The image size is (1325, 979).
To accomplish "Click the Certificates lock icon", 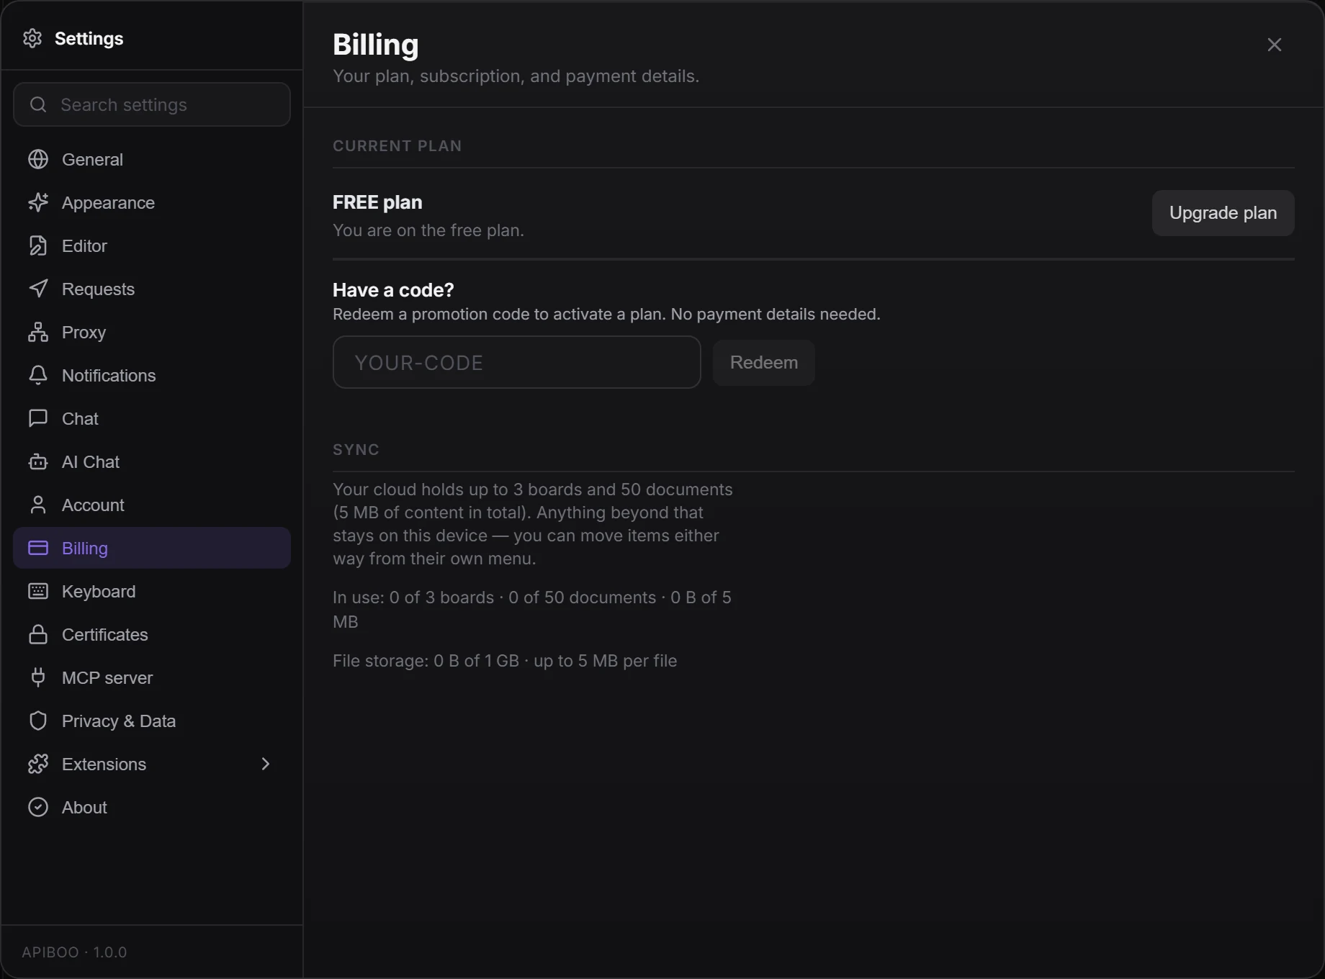I will 38,634.
